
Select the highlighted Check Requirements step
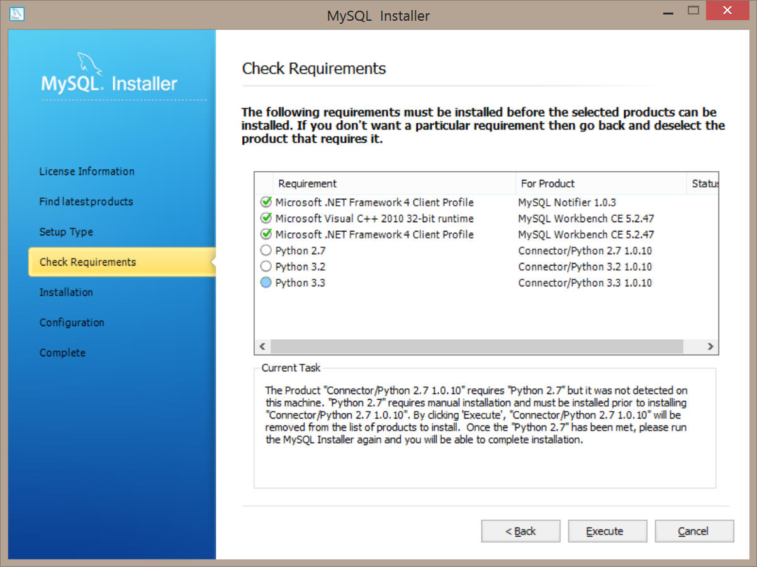pyautogui.click(x=121, y=262)
